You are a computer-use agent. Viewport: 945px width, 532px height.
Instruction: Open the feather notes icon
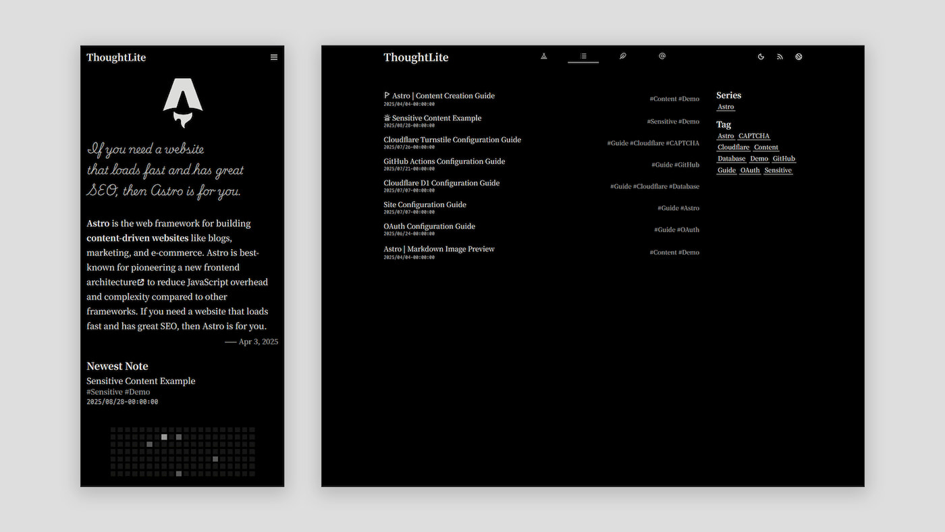tap(622, 57)
